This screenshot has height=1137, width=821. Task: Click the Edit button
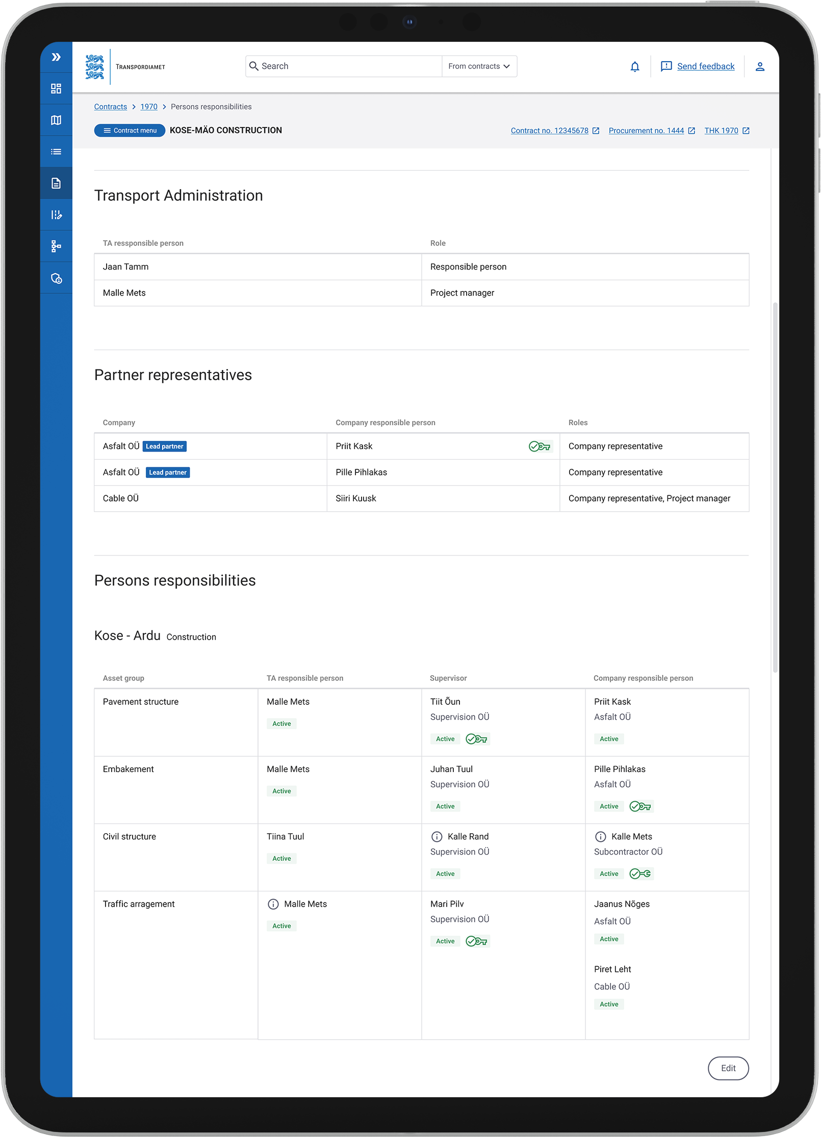pyautogui.click(x=728, y=1068)
